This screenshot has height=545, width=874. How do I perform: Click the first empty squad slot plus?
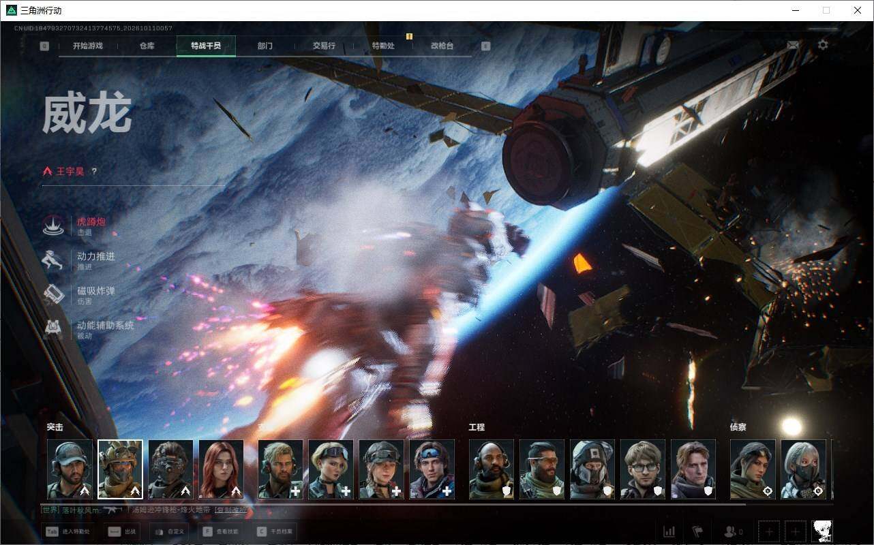[769, 531]
